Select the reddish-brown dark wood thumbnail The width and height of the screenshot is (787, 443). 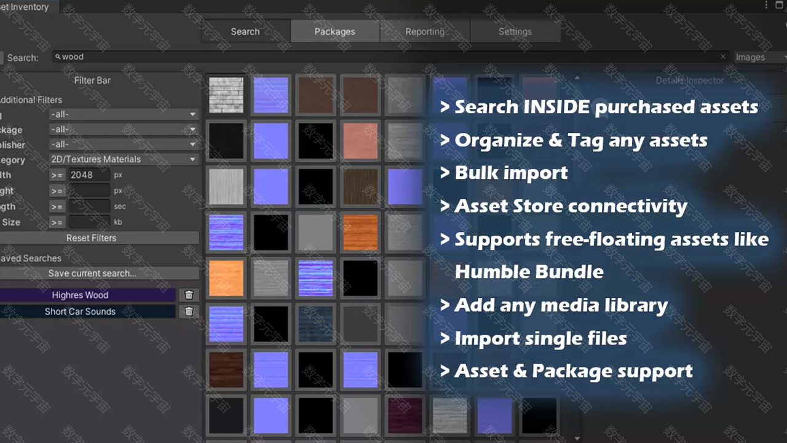(226, 370)
